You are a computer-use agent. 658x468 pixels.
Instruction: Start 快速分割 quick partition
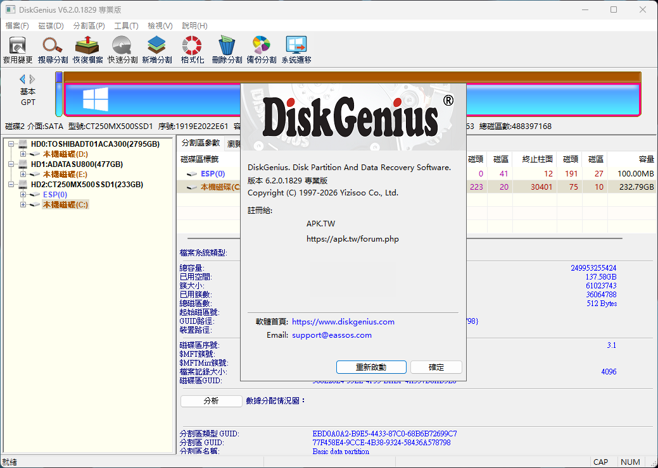pyautogui.click(x=122, y=49)
